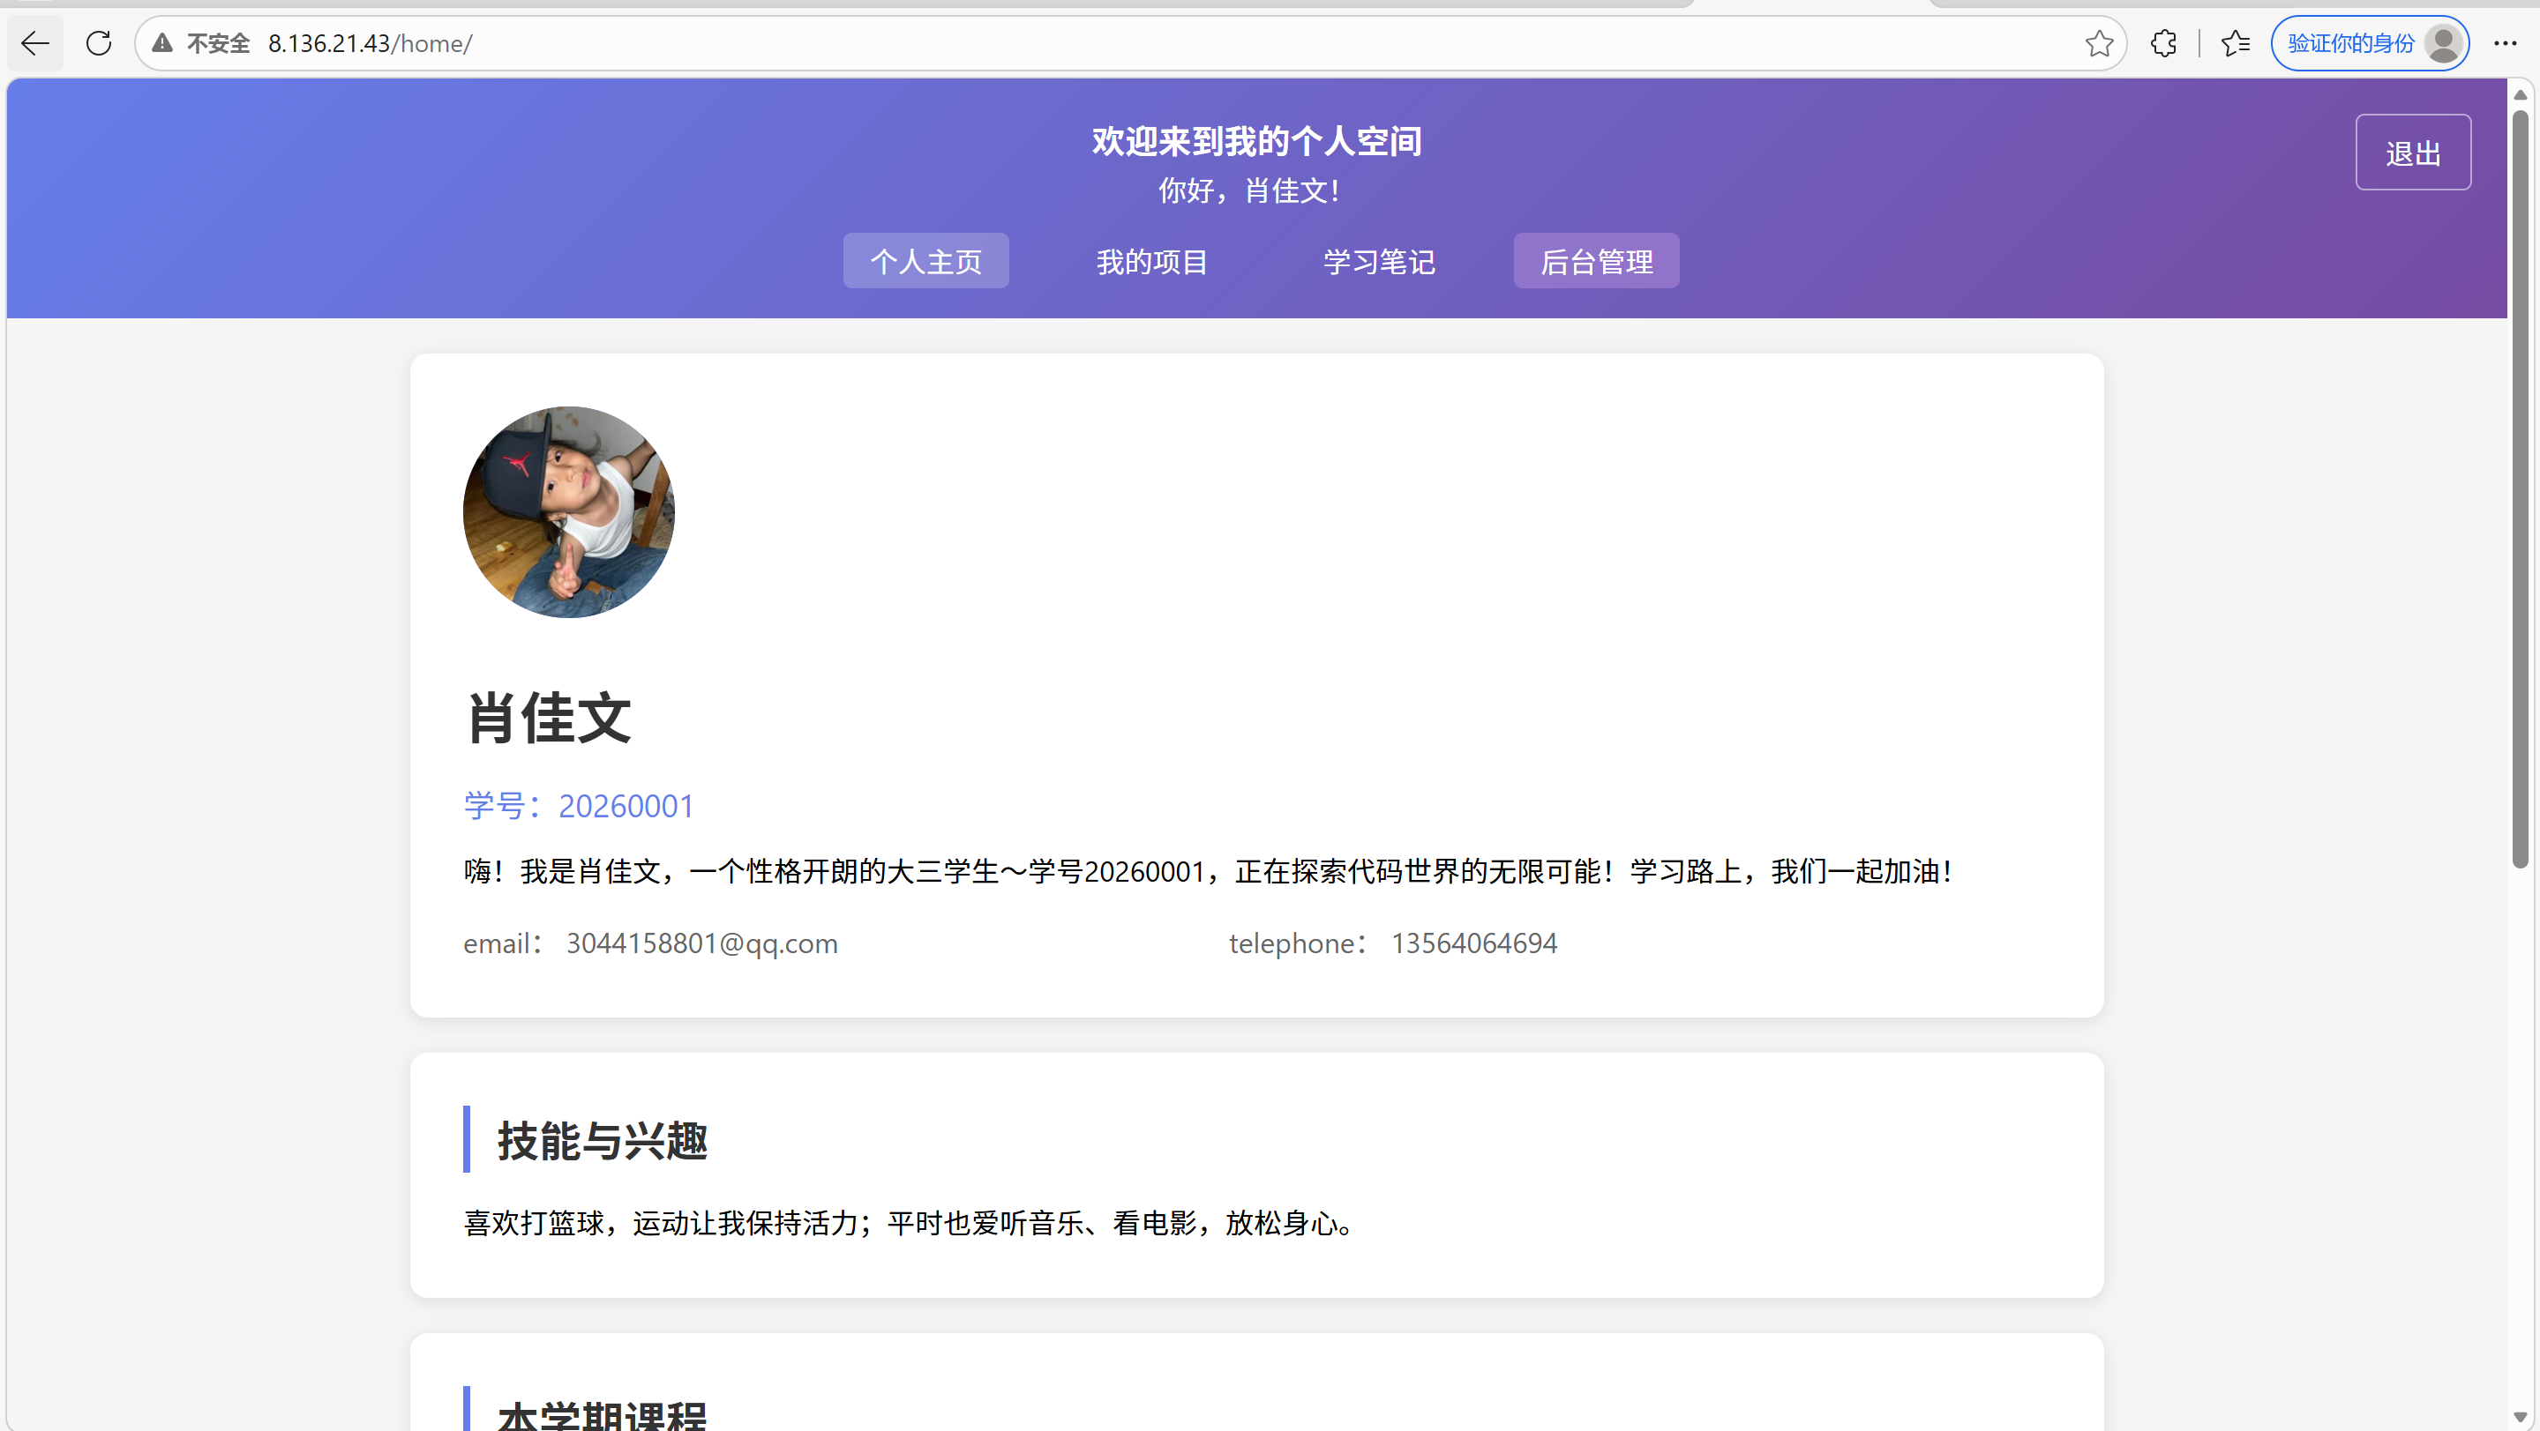
Task: Click the scrollbar up arrow
Action: coord(2520,94)
